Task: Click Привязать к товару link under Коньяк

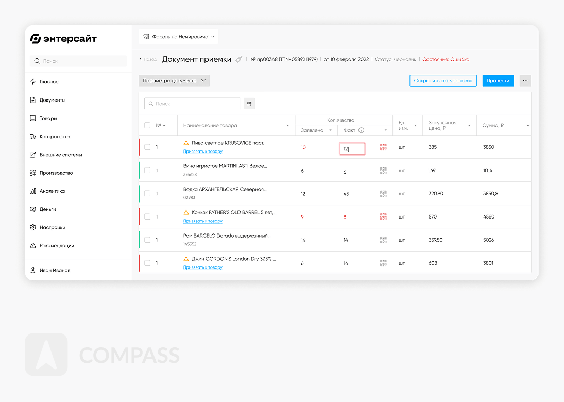Action: (x=203, y=221)
